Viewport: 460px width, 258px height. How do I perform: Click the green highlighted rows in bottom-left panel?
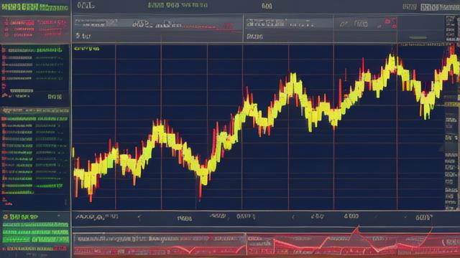coord(35,232)
